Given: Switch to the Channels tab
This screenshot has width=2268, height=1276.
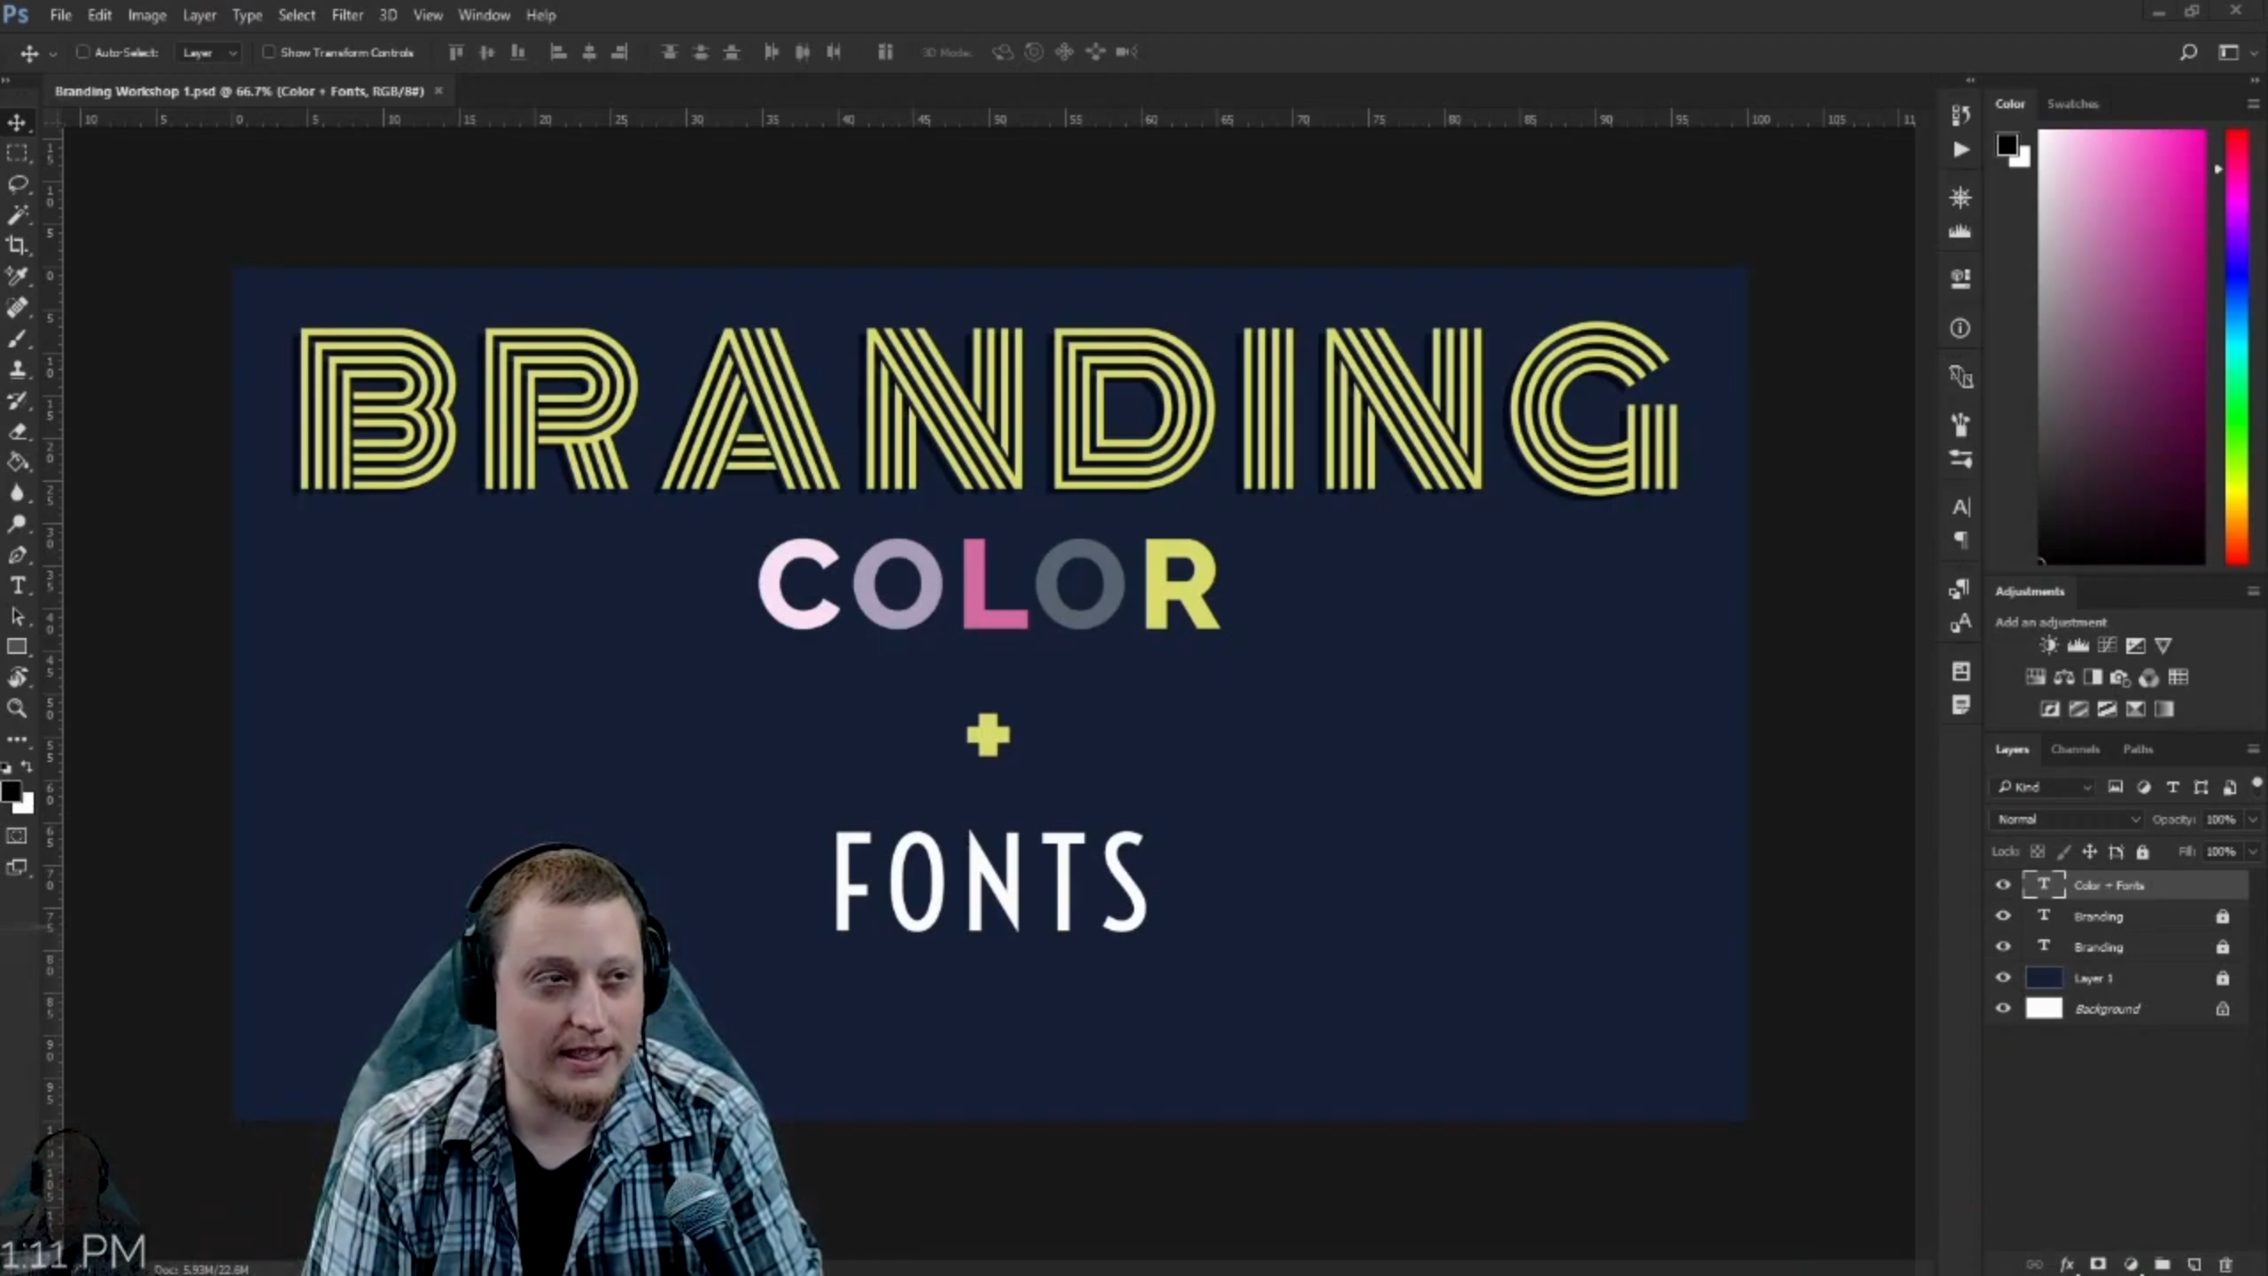Looking at the screenshot, I should (2075, 749).
